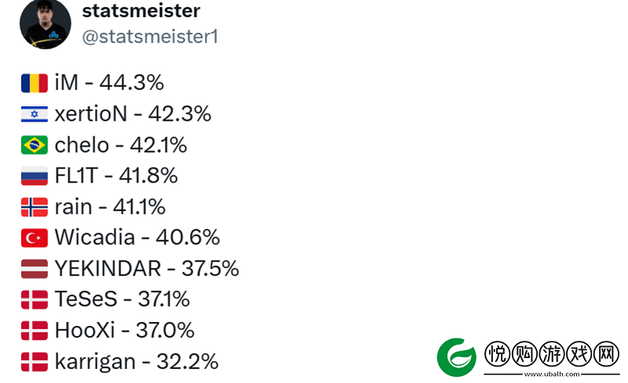Select the Danish flag beside karrigan
This screenshot has height=383, width=628.
coord(35,361)
